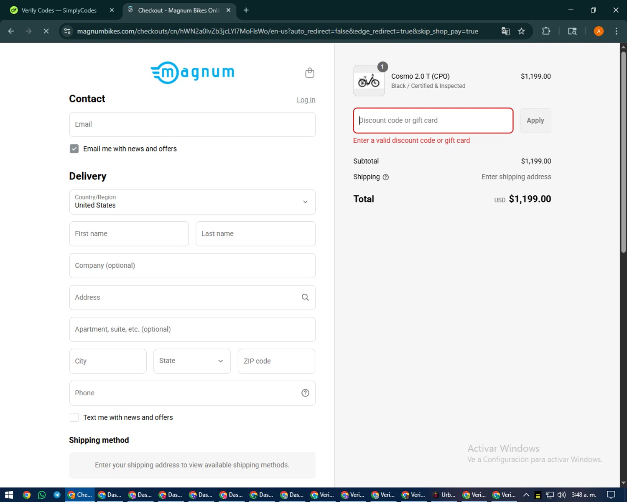Open Chrome's three-dot menu
Image resolution: width=627 pixels, height=502 pixels.
(616, 31)
